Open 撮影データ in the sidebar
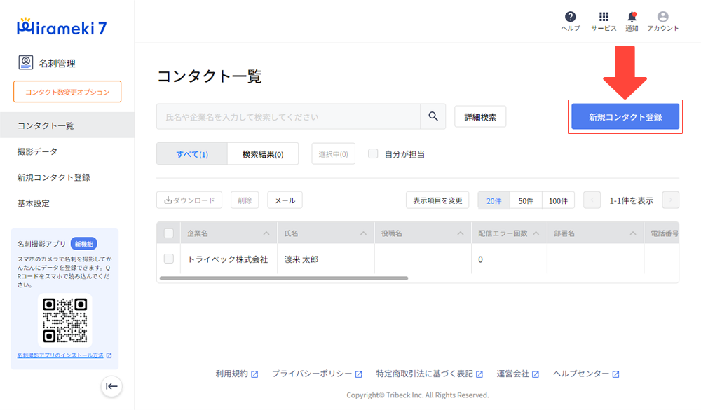This screenshot has height=410, width=701. pos(67,151)
